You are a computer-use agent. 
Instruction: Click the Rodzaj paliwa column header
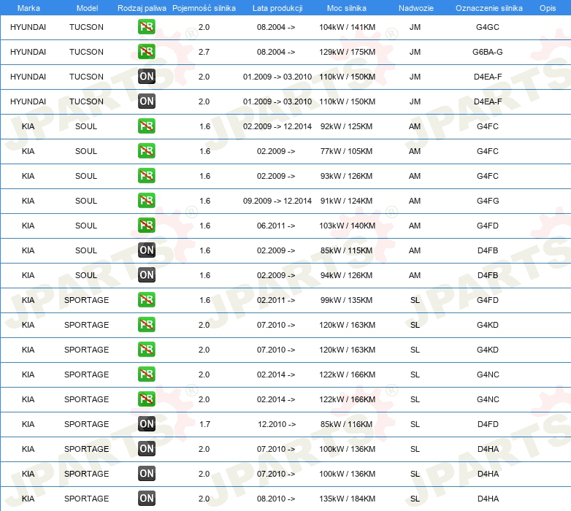tap(142, 8)
